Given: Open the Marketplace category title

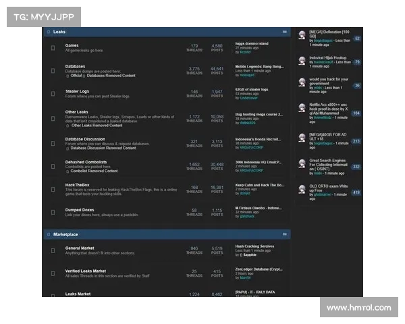Looking at the screenshot, I should 65,234.
